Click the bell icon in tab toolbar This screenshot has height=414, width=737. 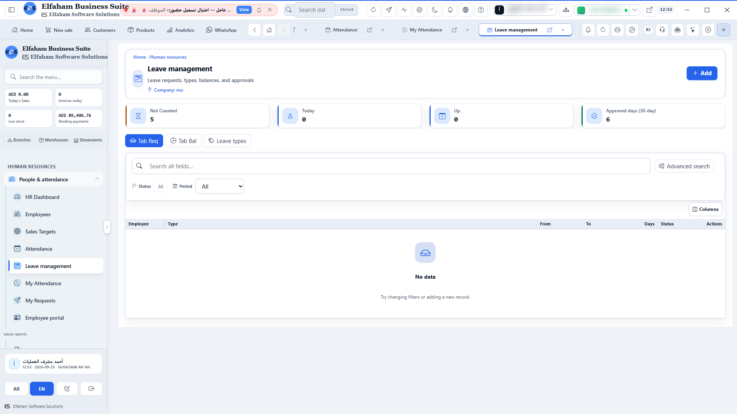click(x=588, y=30)
